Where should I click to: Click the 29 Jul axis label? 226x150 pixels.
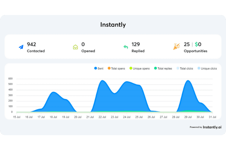click(188, 117)
